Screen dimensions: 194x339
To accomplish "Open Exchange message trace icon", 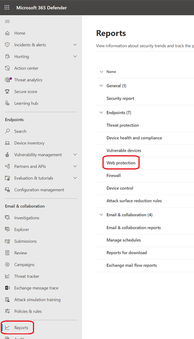I will [x=7, y=288].
